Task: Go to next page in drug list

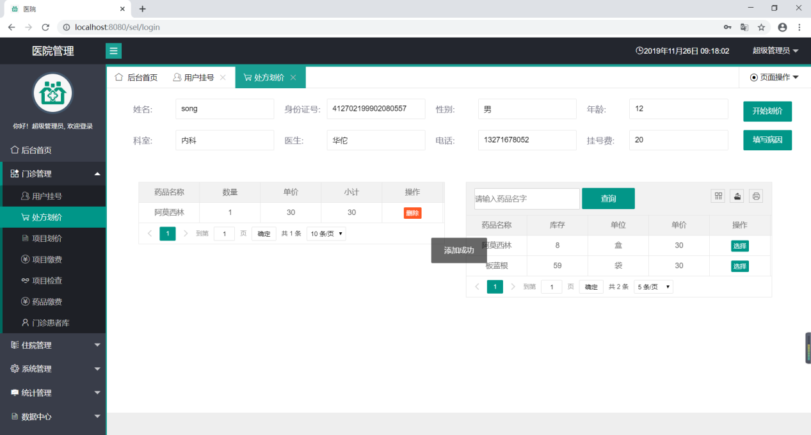Action: tap(513, 287)
